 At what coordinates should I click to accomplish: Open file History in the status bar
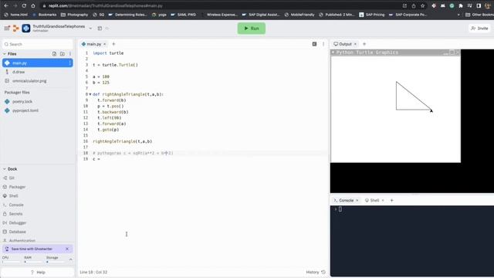pos(316,272)
